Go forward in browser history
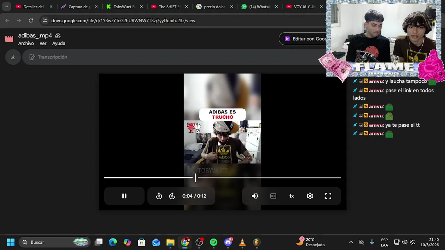 19,20
